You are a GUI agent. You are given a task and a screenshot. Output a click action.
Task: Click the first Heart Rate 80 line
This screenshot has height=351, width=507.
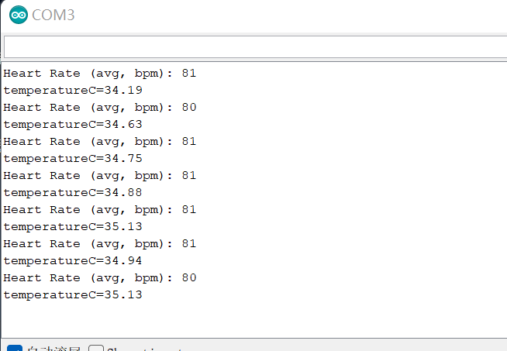coord(100,108)
